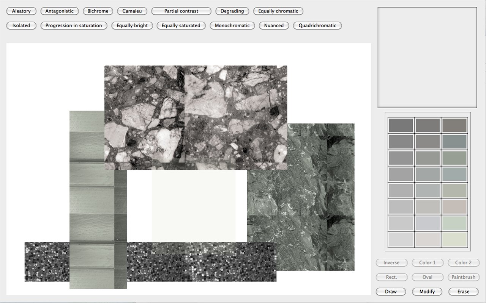Apply the Camaieu harmony
This screenshot has width=486, height=303.
click(132, 11)
